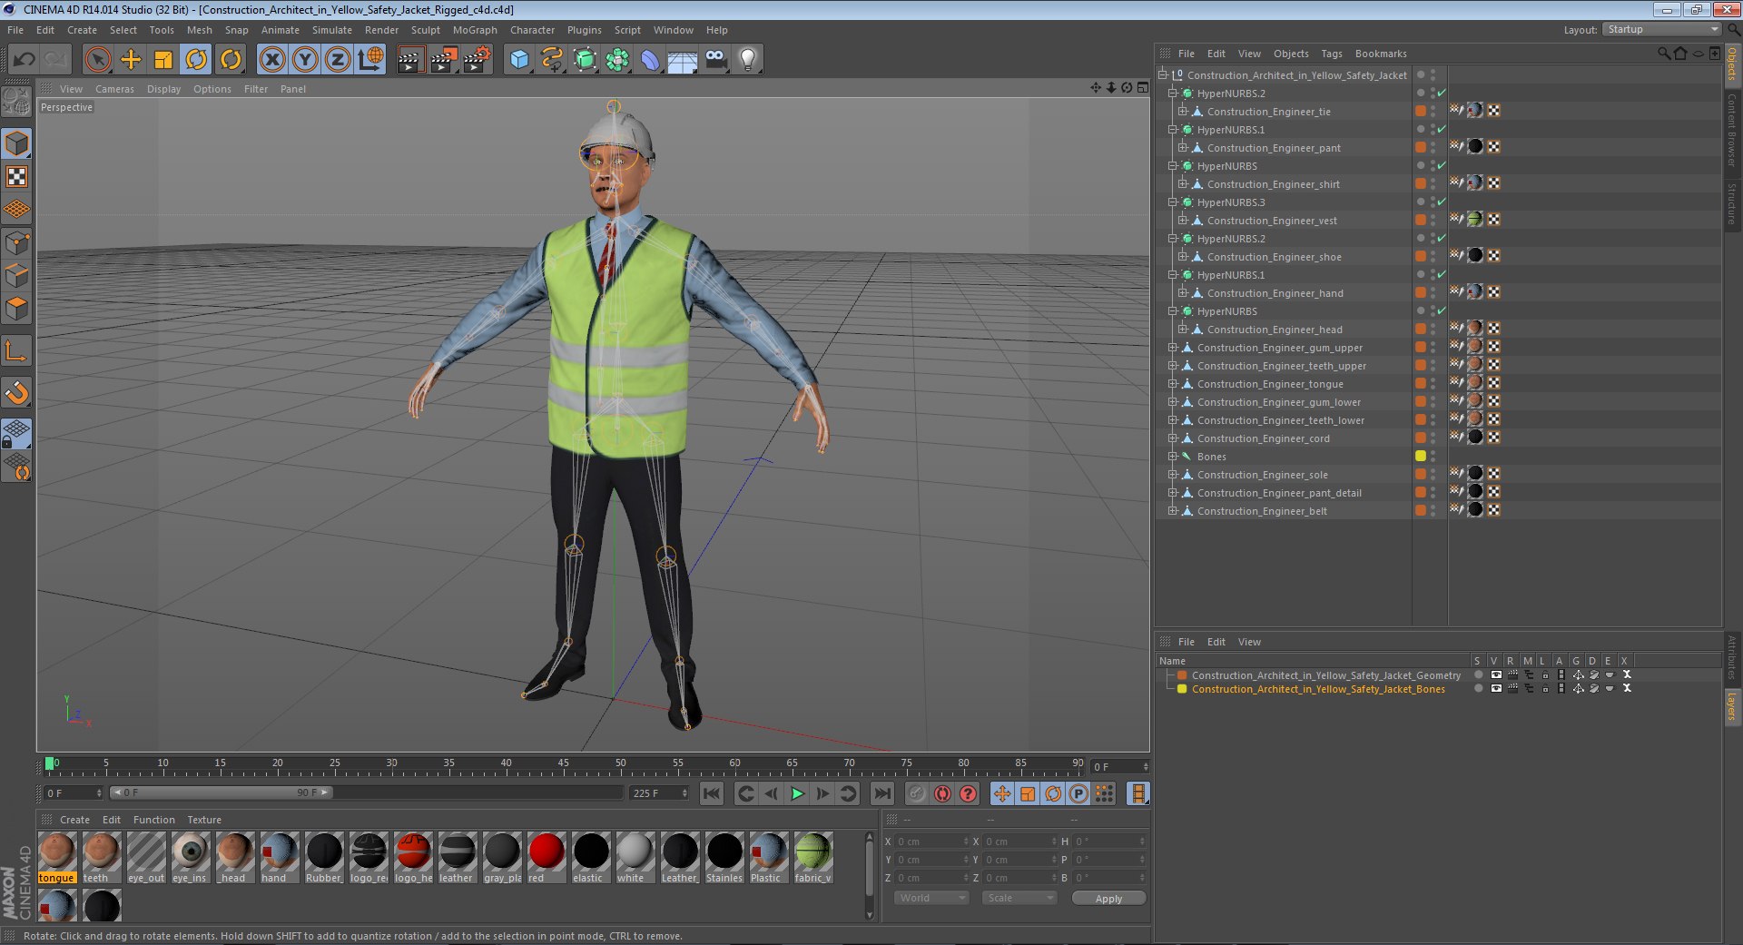Collapse the root Construction_Architect null
Image resolution: width=1743 pixels, height=945 pixels.
1163,75
